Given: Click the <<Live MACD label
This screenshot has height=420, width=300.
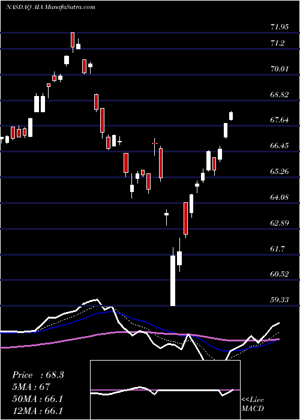Looking at the screenshot, I should click(253, 404).
